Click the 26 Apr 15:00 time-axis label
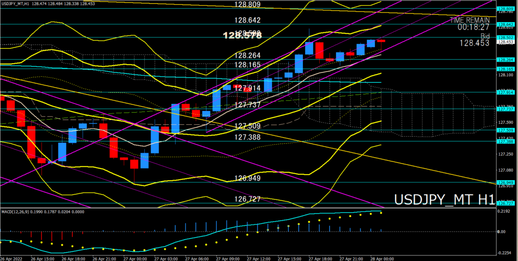 [41, 258]
